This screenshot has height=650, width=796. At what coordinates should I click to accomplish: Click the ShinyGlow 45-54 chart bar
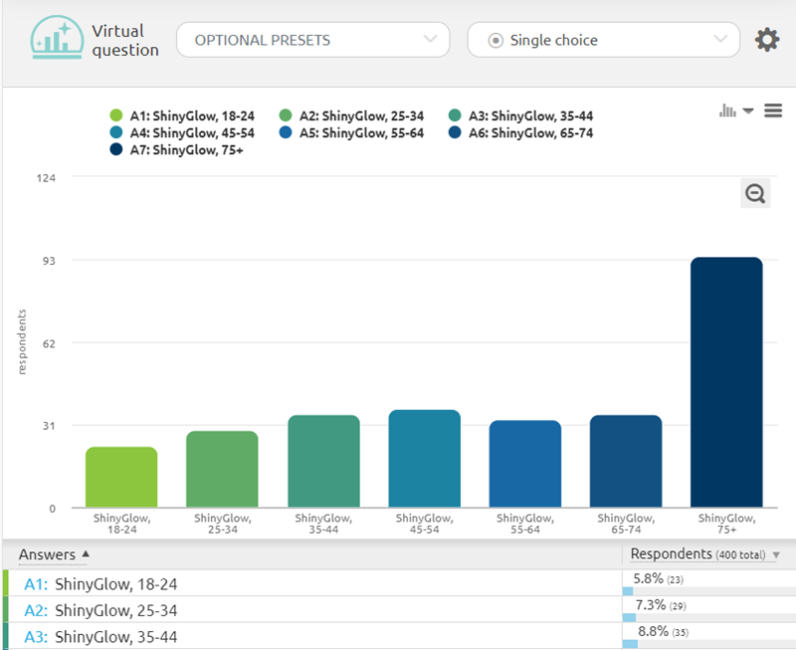point(425,459)
